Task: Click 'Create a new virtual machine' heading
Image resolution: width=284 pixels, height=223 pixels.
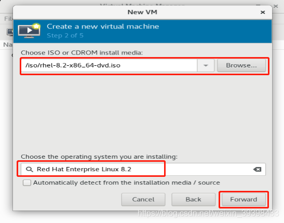Action: tap(103, 26)
